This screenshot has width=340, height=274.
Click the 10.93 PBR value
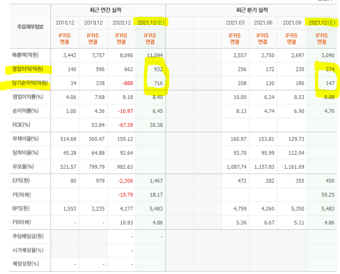pos(126,223)
